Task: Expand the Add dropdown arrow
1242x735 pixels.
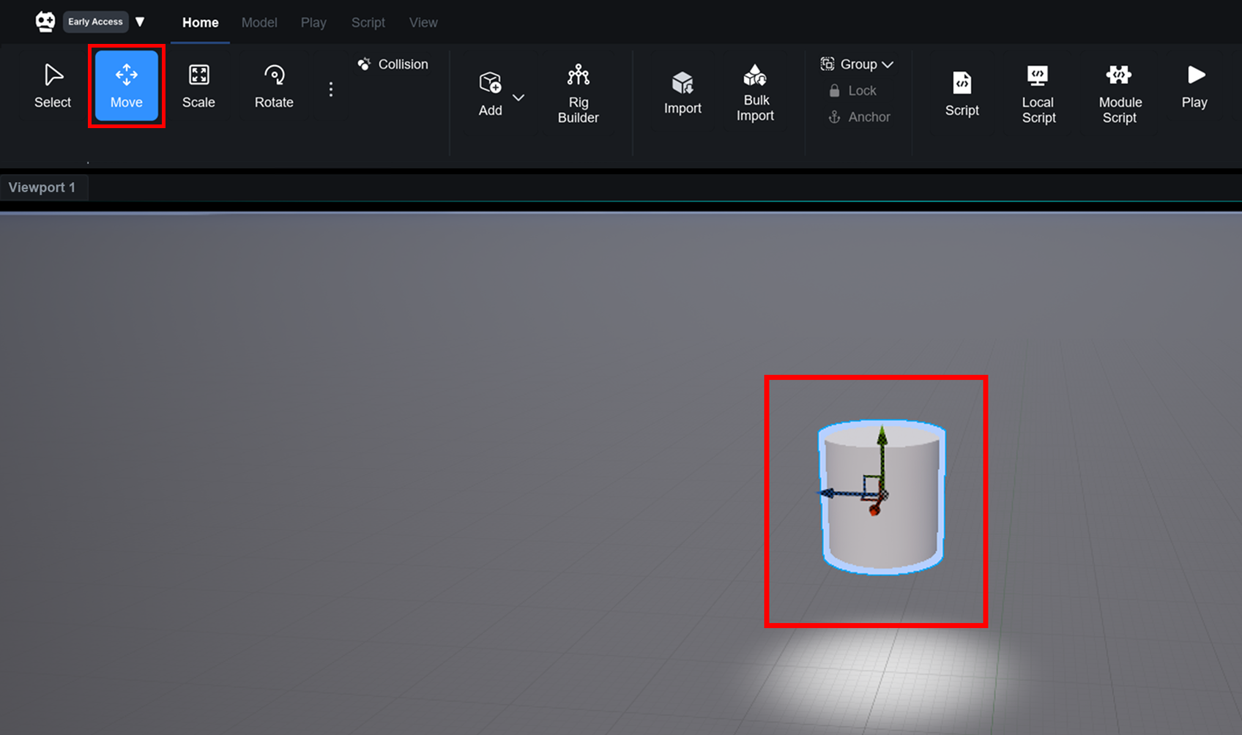Action: coord(518,97)
